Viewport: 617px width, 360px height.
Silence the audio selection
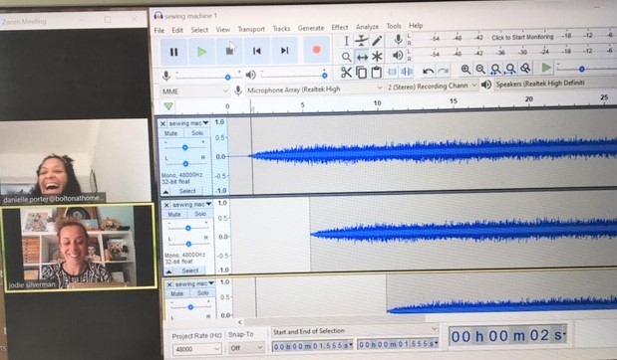[x=407, y=72]
